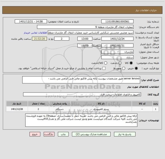Click the row number cell 1

[156, 109]
